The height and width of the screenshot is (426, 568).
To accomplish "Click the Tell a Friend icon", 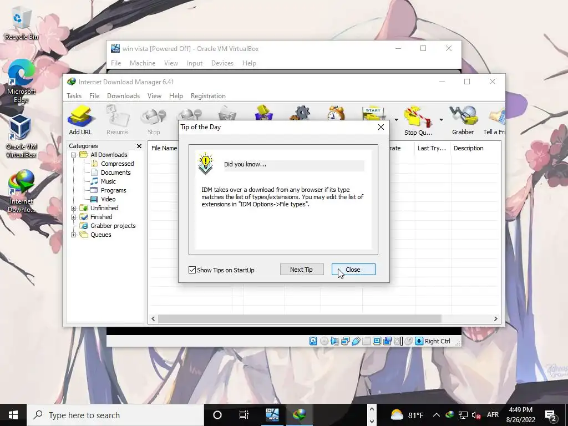I will tap(494, 120).
